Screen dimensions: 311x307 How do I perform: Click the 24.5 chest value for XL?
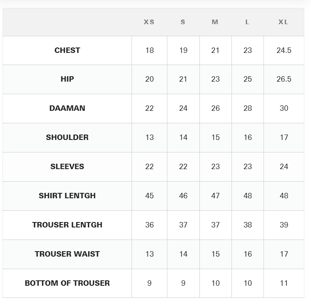point(284,50)
